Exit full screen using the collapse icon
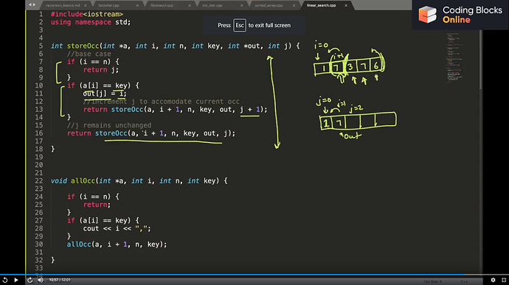The width and height of the screenshot is (509, 285). pos(504,280)
